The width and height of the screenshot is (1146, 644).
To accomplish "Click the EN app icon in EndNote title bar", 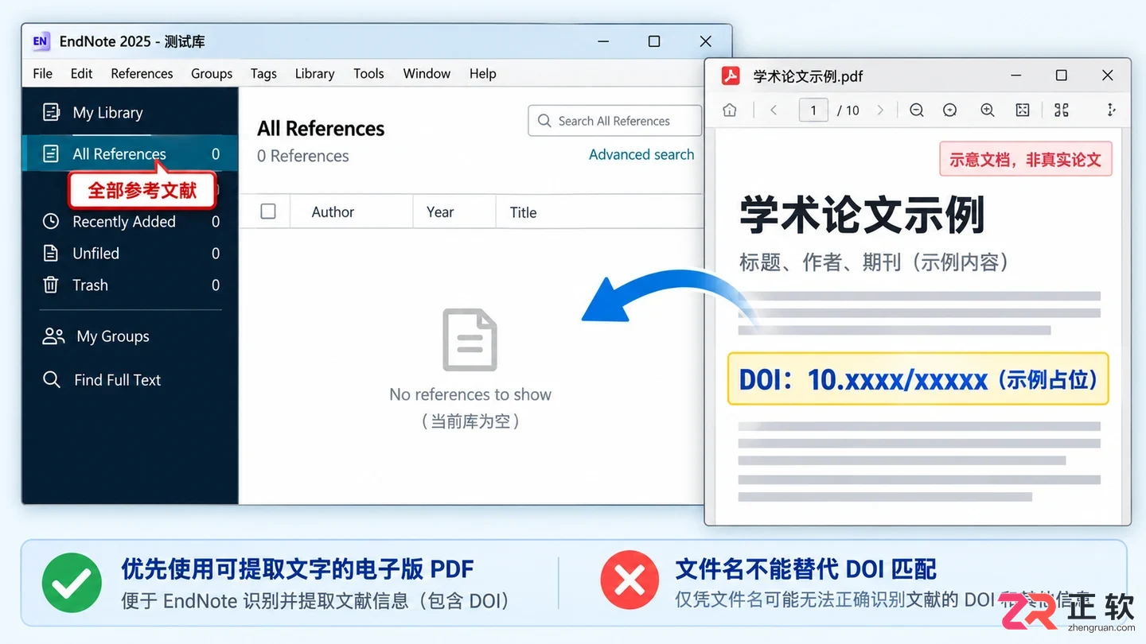I will (x=41, y=41).
